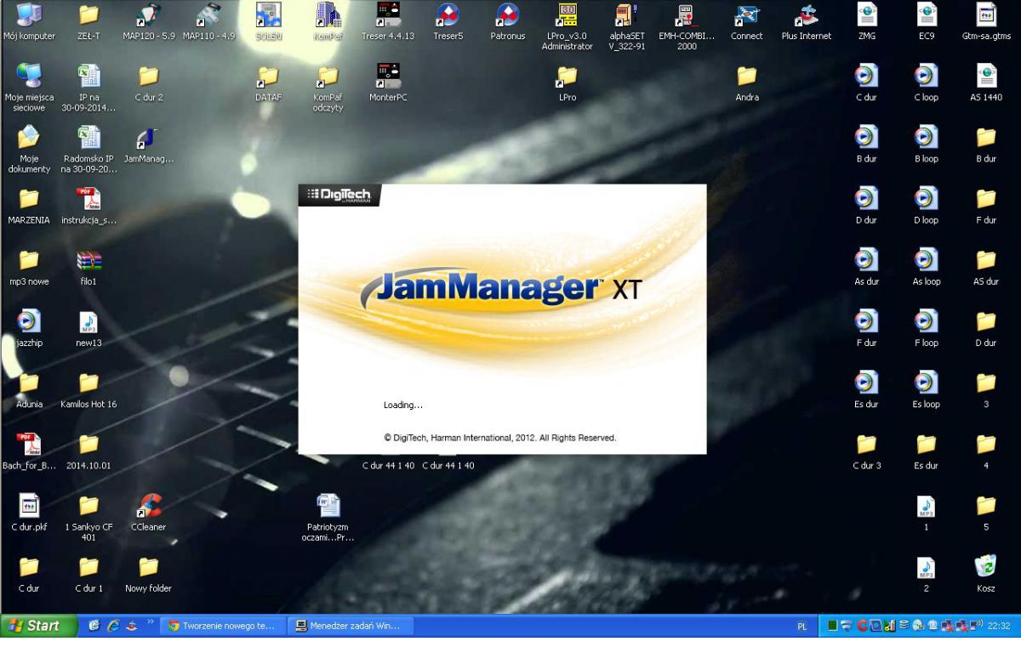Image resolution: width=1021 pixels, height=664 pixels.
Task: Select the D loop media file
Action: 926,207
